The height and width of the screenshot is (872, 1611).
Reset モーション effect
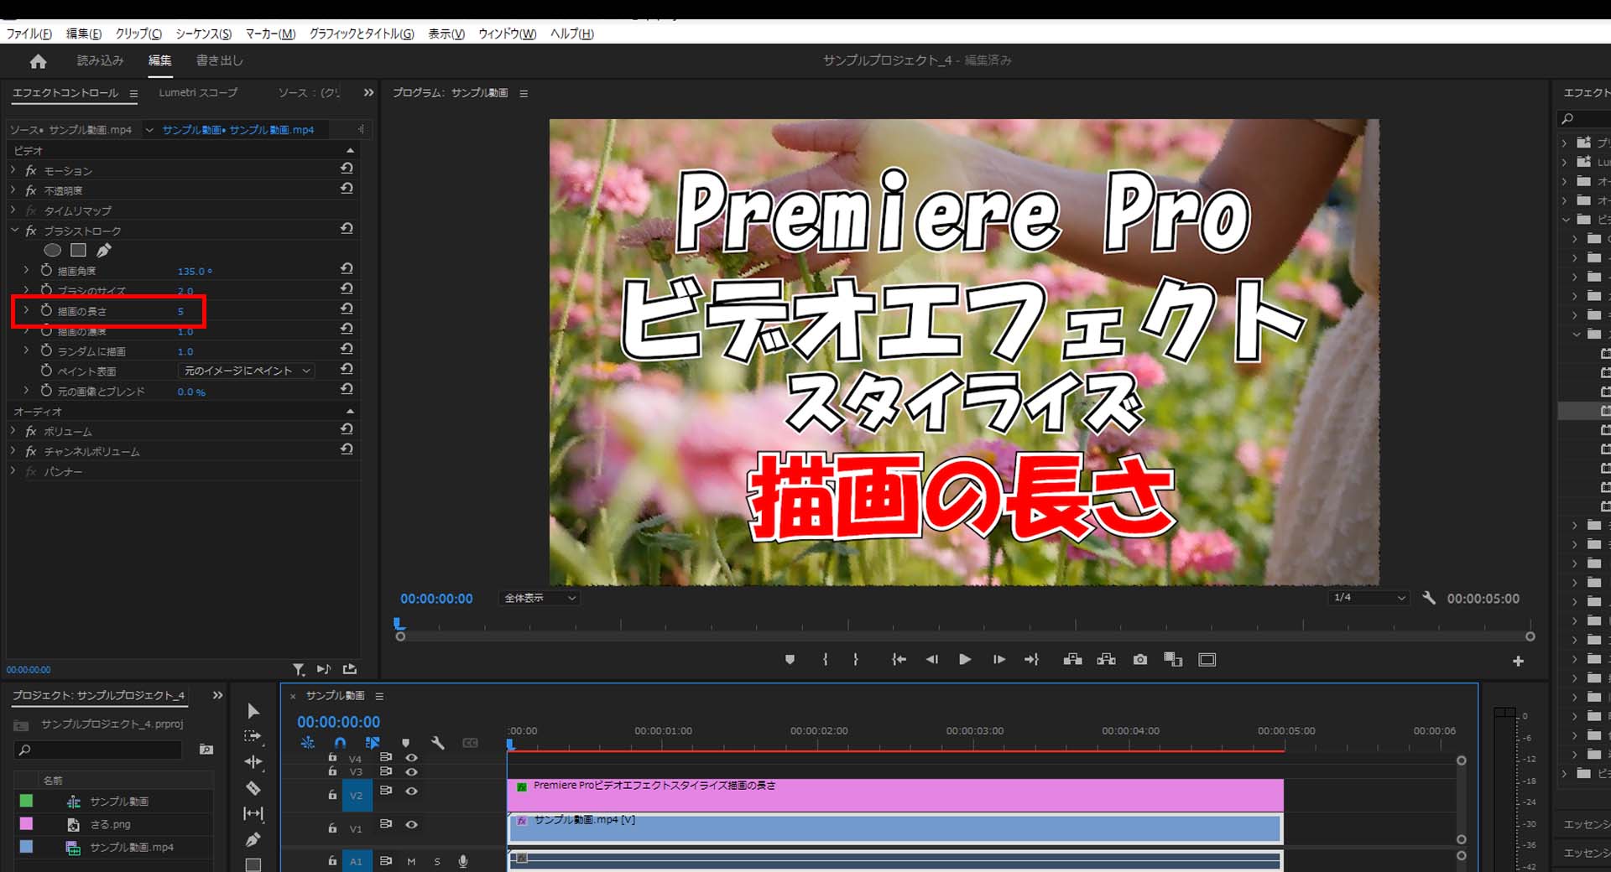tap(347, 169)
